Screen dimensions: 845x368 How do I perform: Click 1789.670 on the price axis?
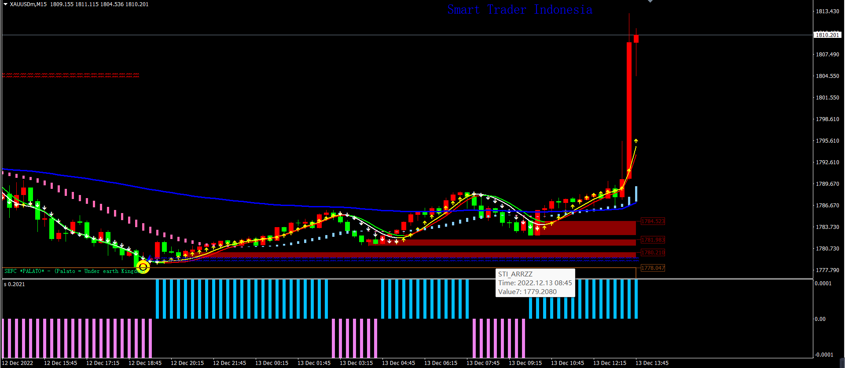pos(827,184)
